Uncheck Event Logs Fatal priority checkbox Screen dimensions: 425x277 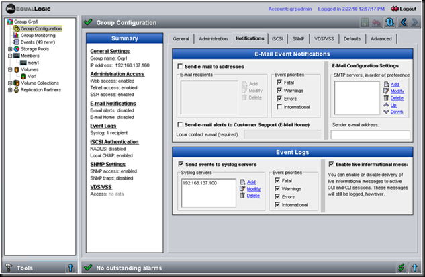[277, 180]
